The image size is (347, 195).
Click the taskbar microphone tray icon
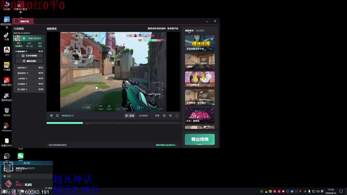(309, 191)
